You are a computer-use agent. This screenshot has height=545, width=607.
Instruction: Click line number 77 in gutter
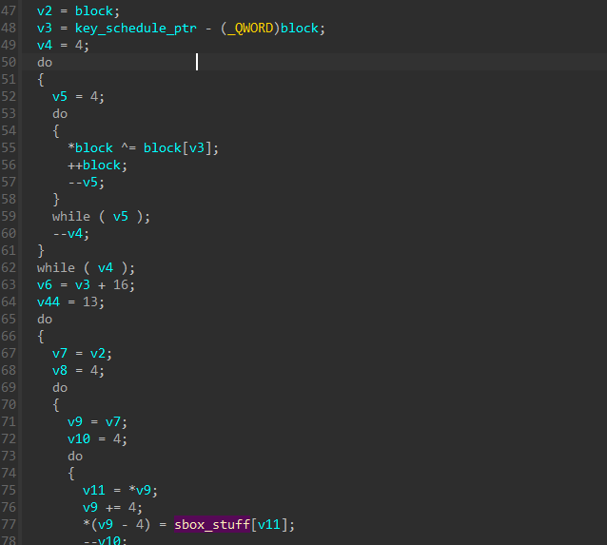(x=10, y=524)
